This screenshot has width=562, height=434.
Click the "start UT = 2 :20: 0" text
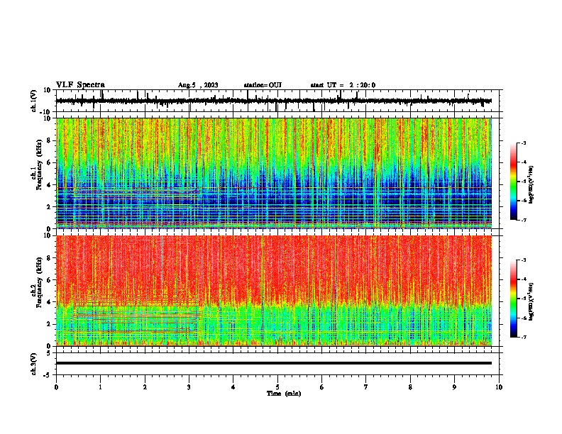343,85
